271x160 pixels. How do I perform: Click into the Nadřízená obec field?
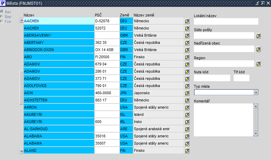tap(224, 49)
